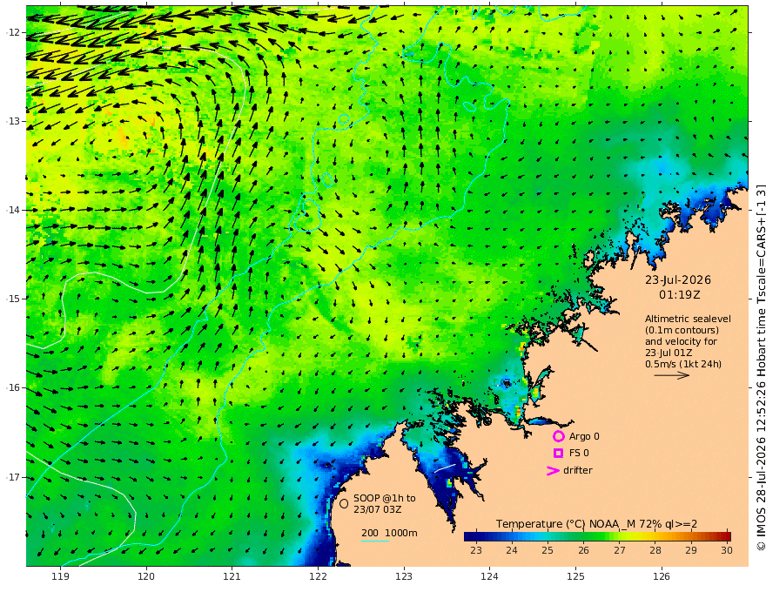Click latitude axis label -16
The image size is (766, 592).
(x=13, y=387)
